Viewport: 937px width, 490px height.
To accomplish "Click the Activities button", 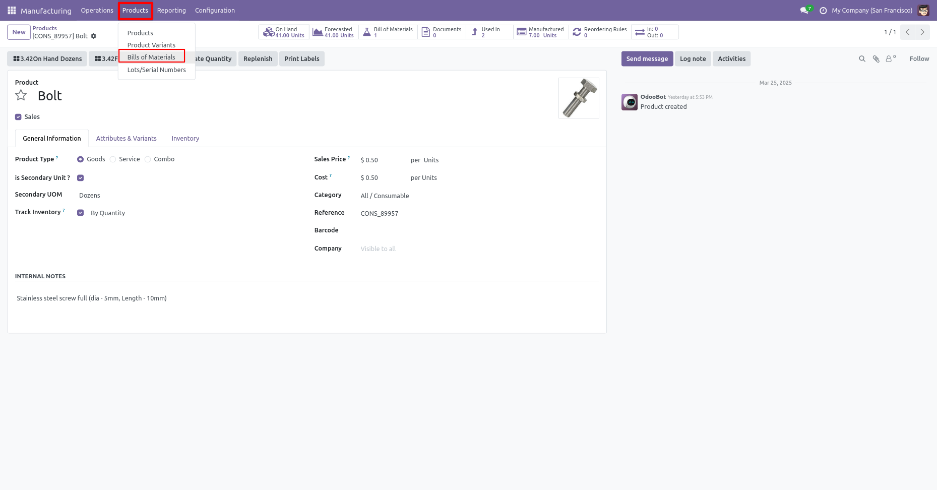I will [732, 58].
